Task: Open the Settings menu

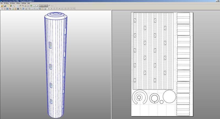Action: pos(24,3)
